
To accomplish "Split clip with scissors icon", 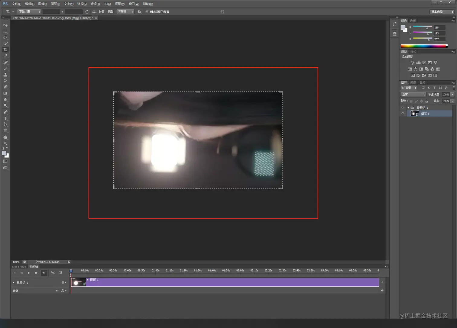I will click(53, 273).
